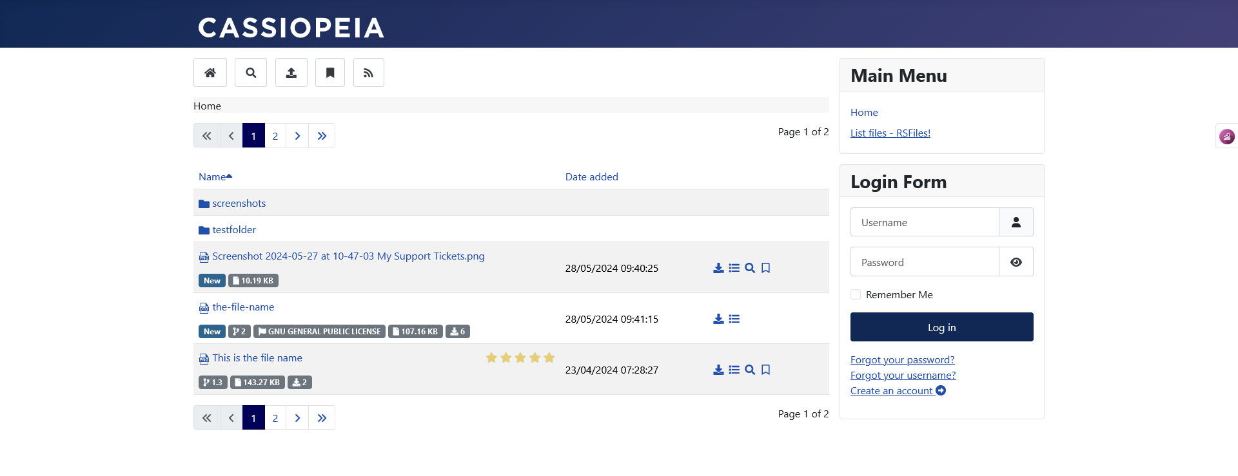The height and width of the screenshot is (476, 1238).
Task: Open the bookmarks toolbar button
Action: pyautogui.click(x=330, y=73)
